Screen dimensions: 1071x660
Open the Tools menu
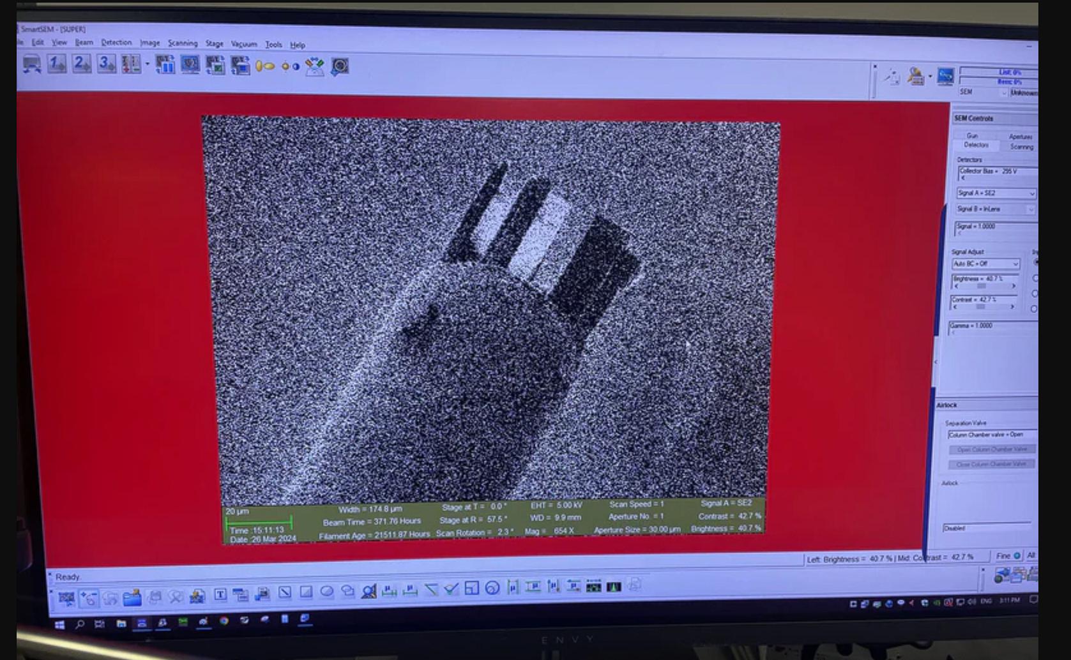pyautogui.click(x=275, y=45)
